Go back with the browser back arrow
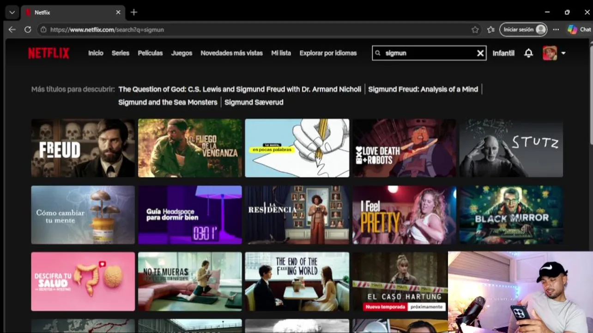The image size is (593, 333). (x=12, y=29)
